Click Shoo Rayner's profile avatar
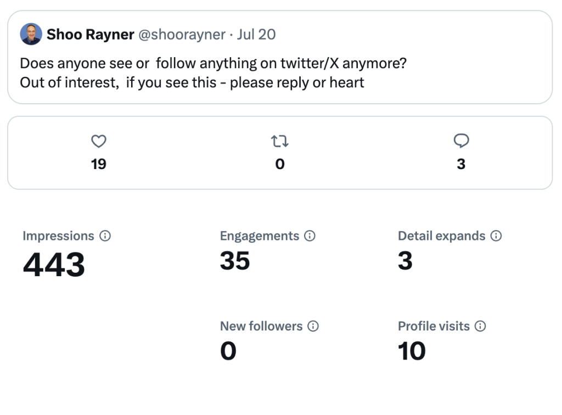562x415 pixels. pyautogui.click(x=31, y=34)
